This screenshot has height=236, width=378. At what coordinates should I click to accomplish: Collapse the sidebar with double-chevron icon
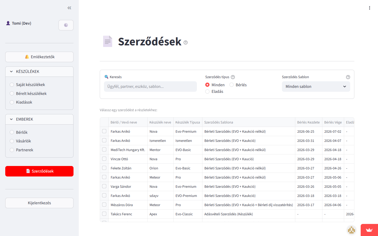point(69,8)
